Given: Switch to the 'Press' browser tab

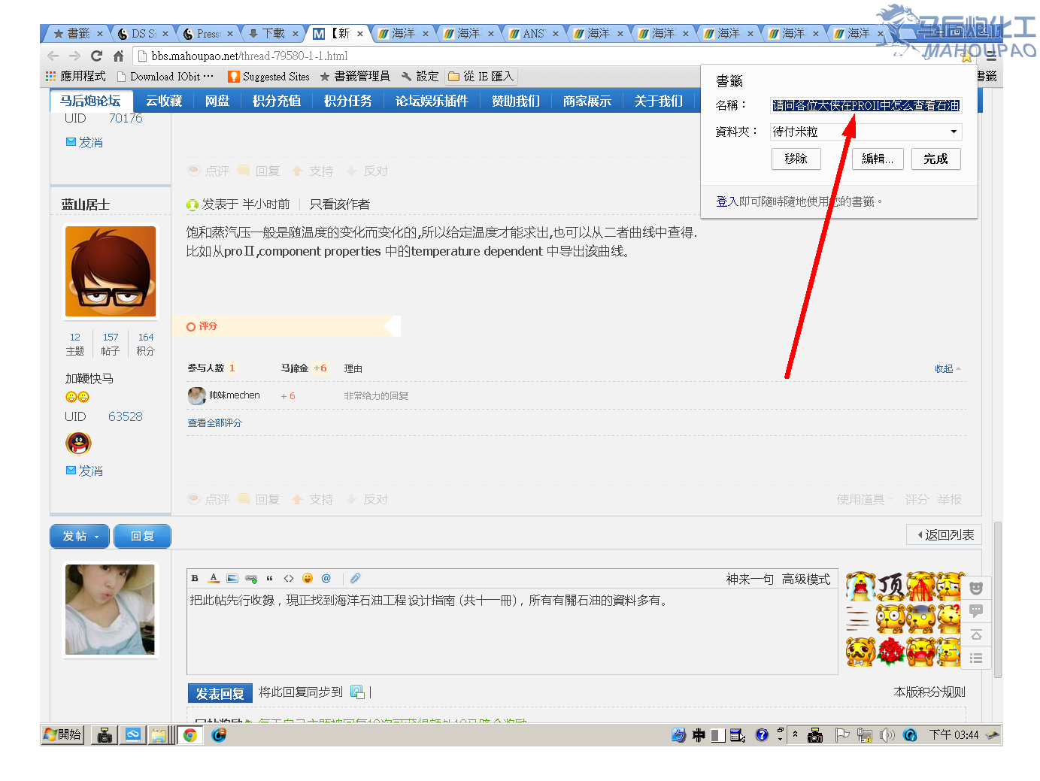Looking at the screenshot, I should [x=208, y=33].
